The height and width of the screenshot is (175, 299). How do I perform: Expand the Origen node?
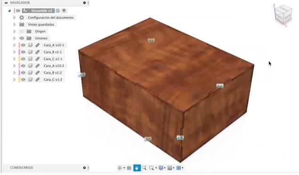tap(15, 32)
